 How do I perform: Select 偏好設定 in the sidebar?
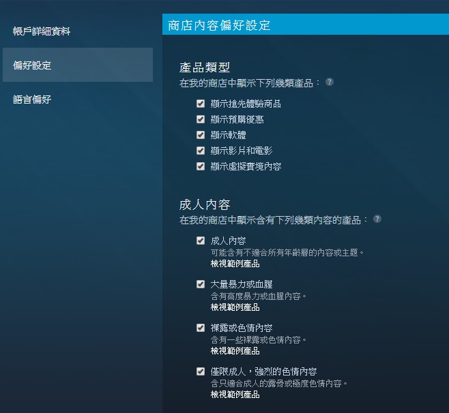(x=33, y=65)
